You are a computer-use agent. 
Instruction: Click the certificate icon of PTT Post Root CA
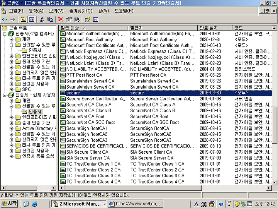(63, 75)
